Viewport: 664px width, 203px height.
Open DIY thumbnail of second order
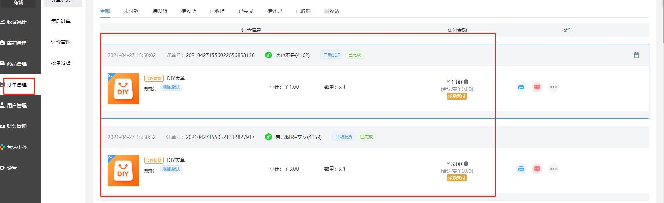[x=123, y=171]
